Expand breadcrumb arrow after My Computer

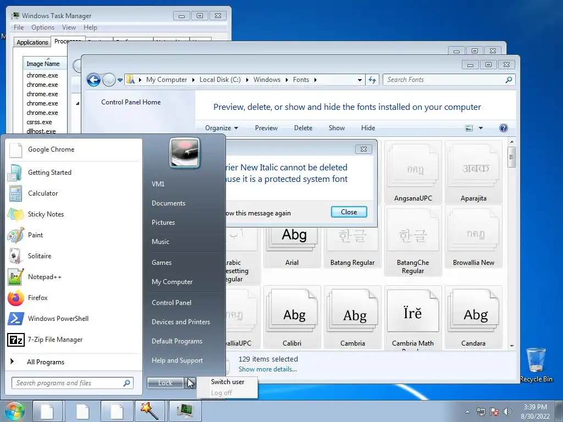[x=193, y=80]
